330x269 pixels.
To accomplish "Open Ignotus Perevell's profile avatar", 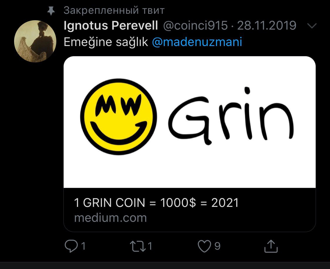I will tap(35, 41).
